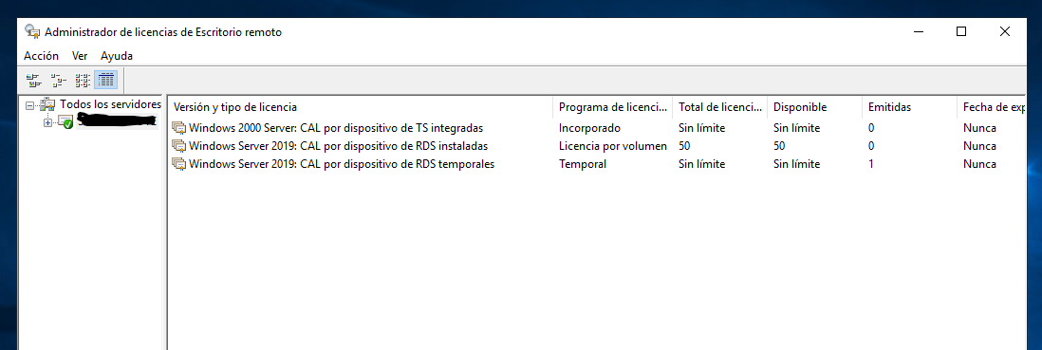Expand the redacted server tree node
The width and height of the screenshot is (1042, 350).
click(47, 122)
